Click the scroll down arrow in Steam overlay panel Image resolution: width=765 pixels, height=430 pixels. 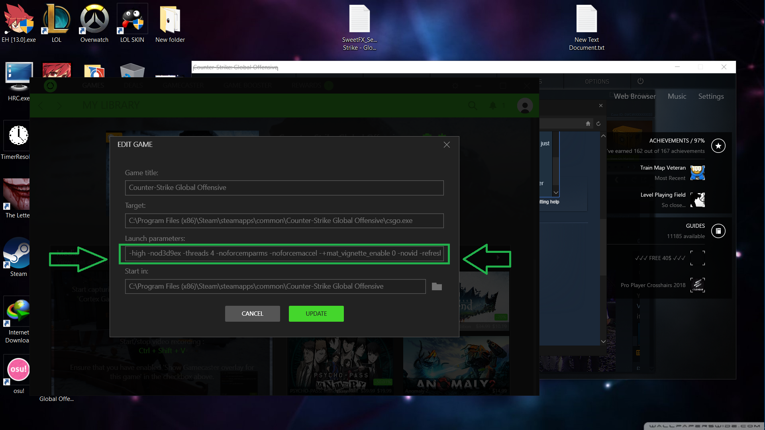[x=603, y=342]
